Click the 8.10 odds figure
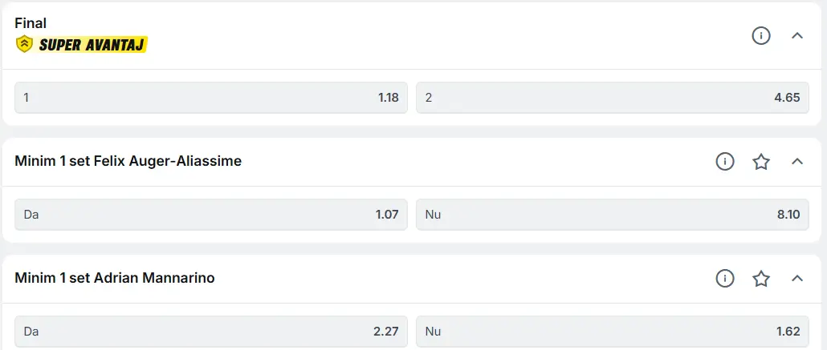The image size is (827, 350). click(787, 215)
